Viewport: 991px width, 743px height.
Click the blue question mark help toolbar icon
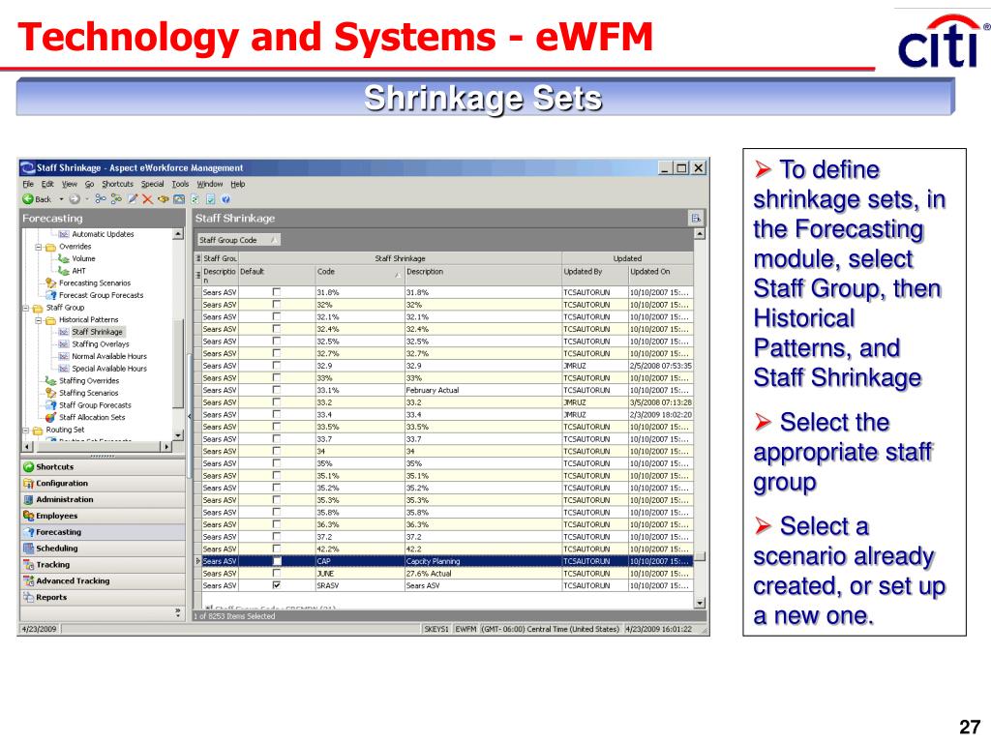(x=225, y=199)
